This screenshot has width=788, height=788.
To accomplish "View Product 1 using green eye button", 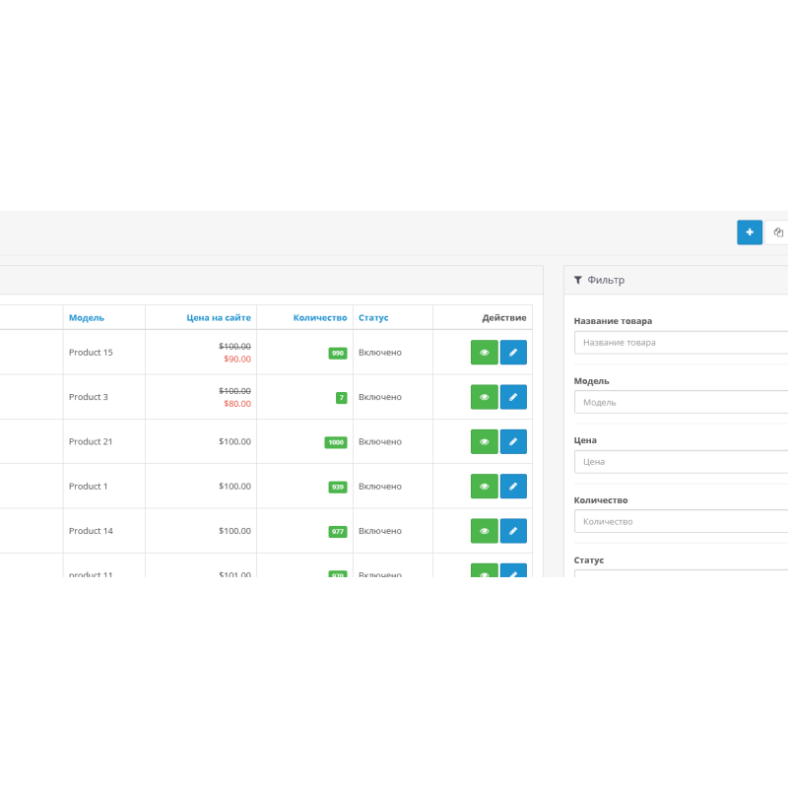I will pos(484,487).
